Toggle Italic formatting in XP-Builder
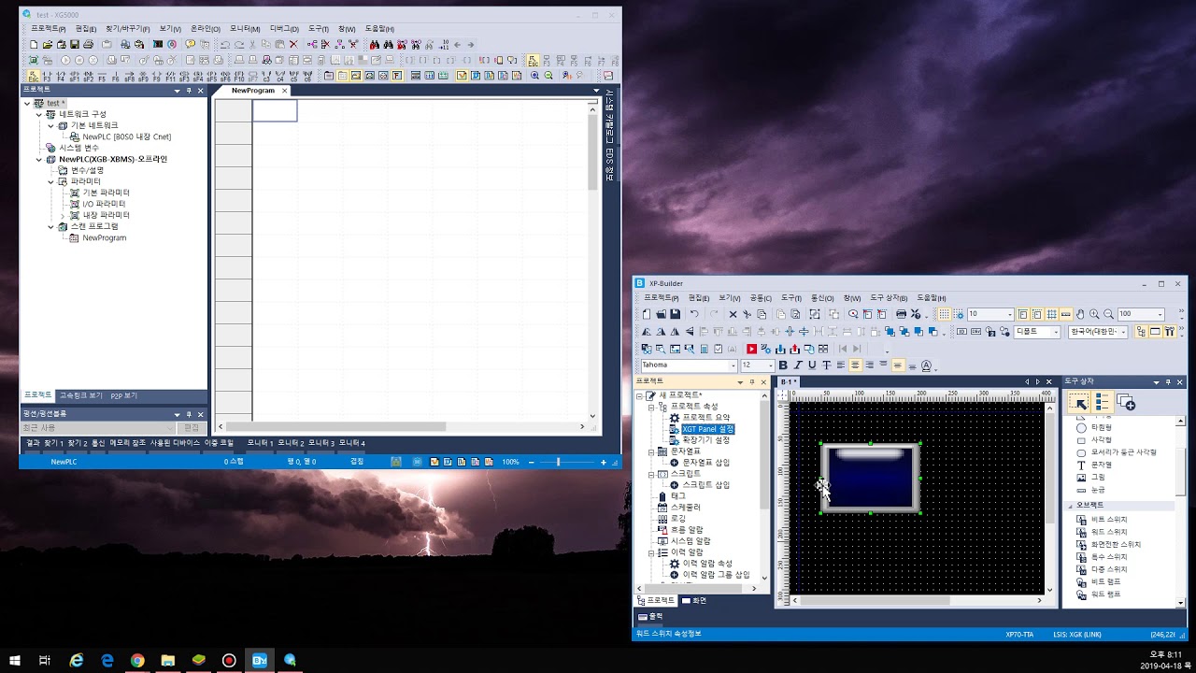Image resolution: width=1196 pixels, height=673 pixels. click(x=797, y=365)
